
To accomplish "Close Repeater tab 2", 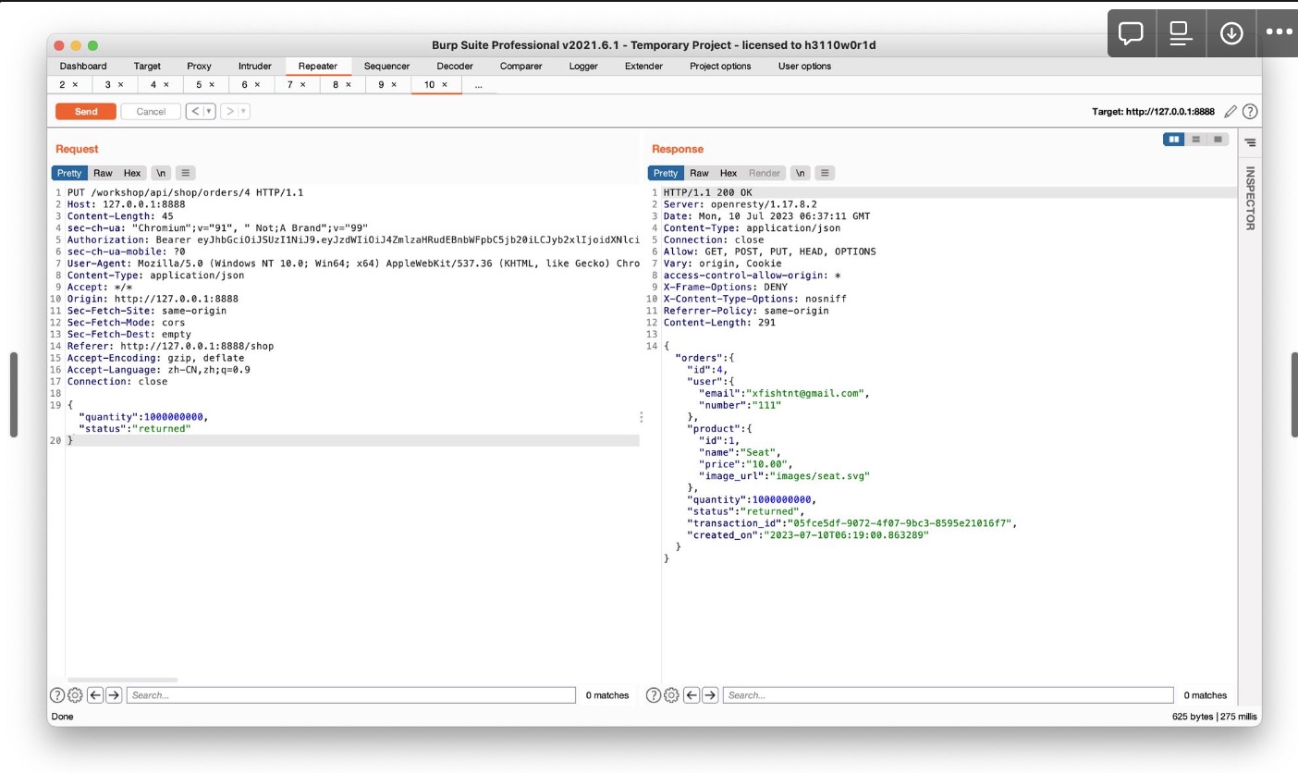I will tap(75, 85).
